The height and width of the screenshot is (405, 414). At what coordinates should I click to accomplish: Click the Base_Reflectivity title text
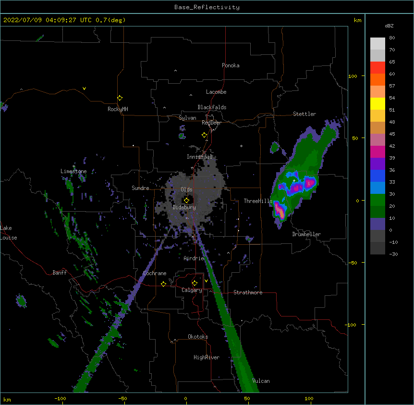[x=207, y=7]
